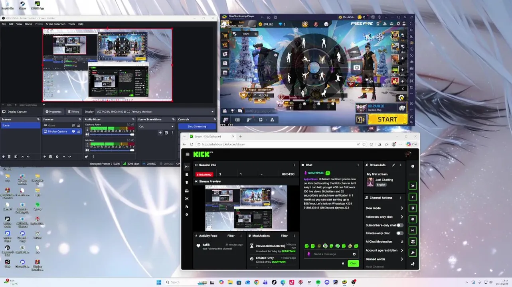The height and width of the screenshot is (287, 512).
Task: Select the Scene item in Scenes list
Action: [21, 126]
